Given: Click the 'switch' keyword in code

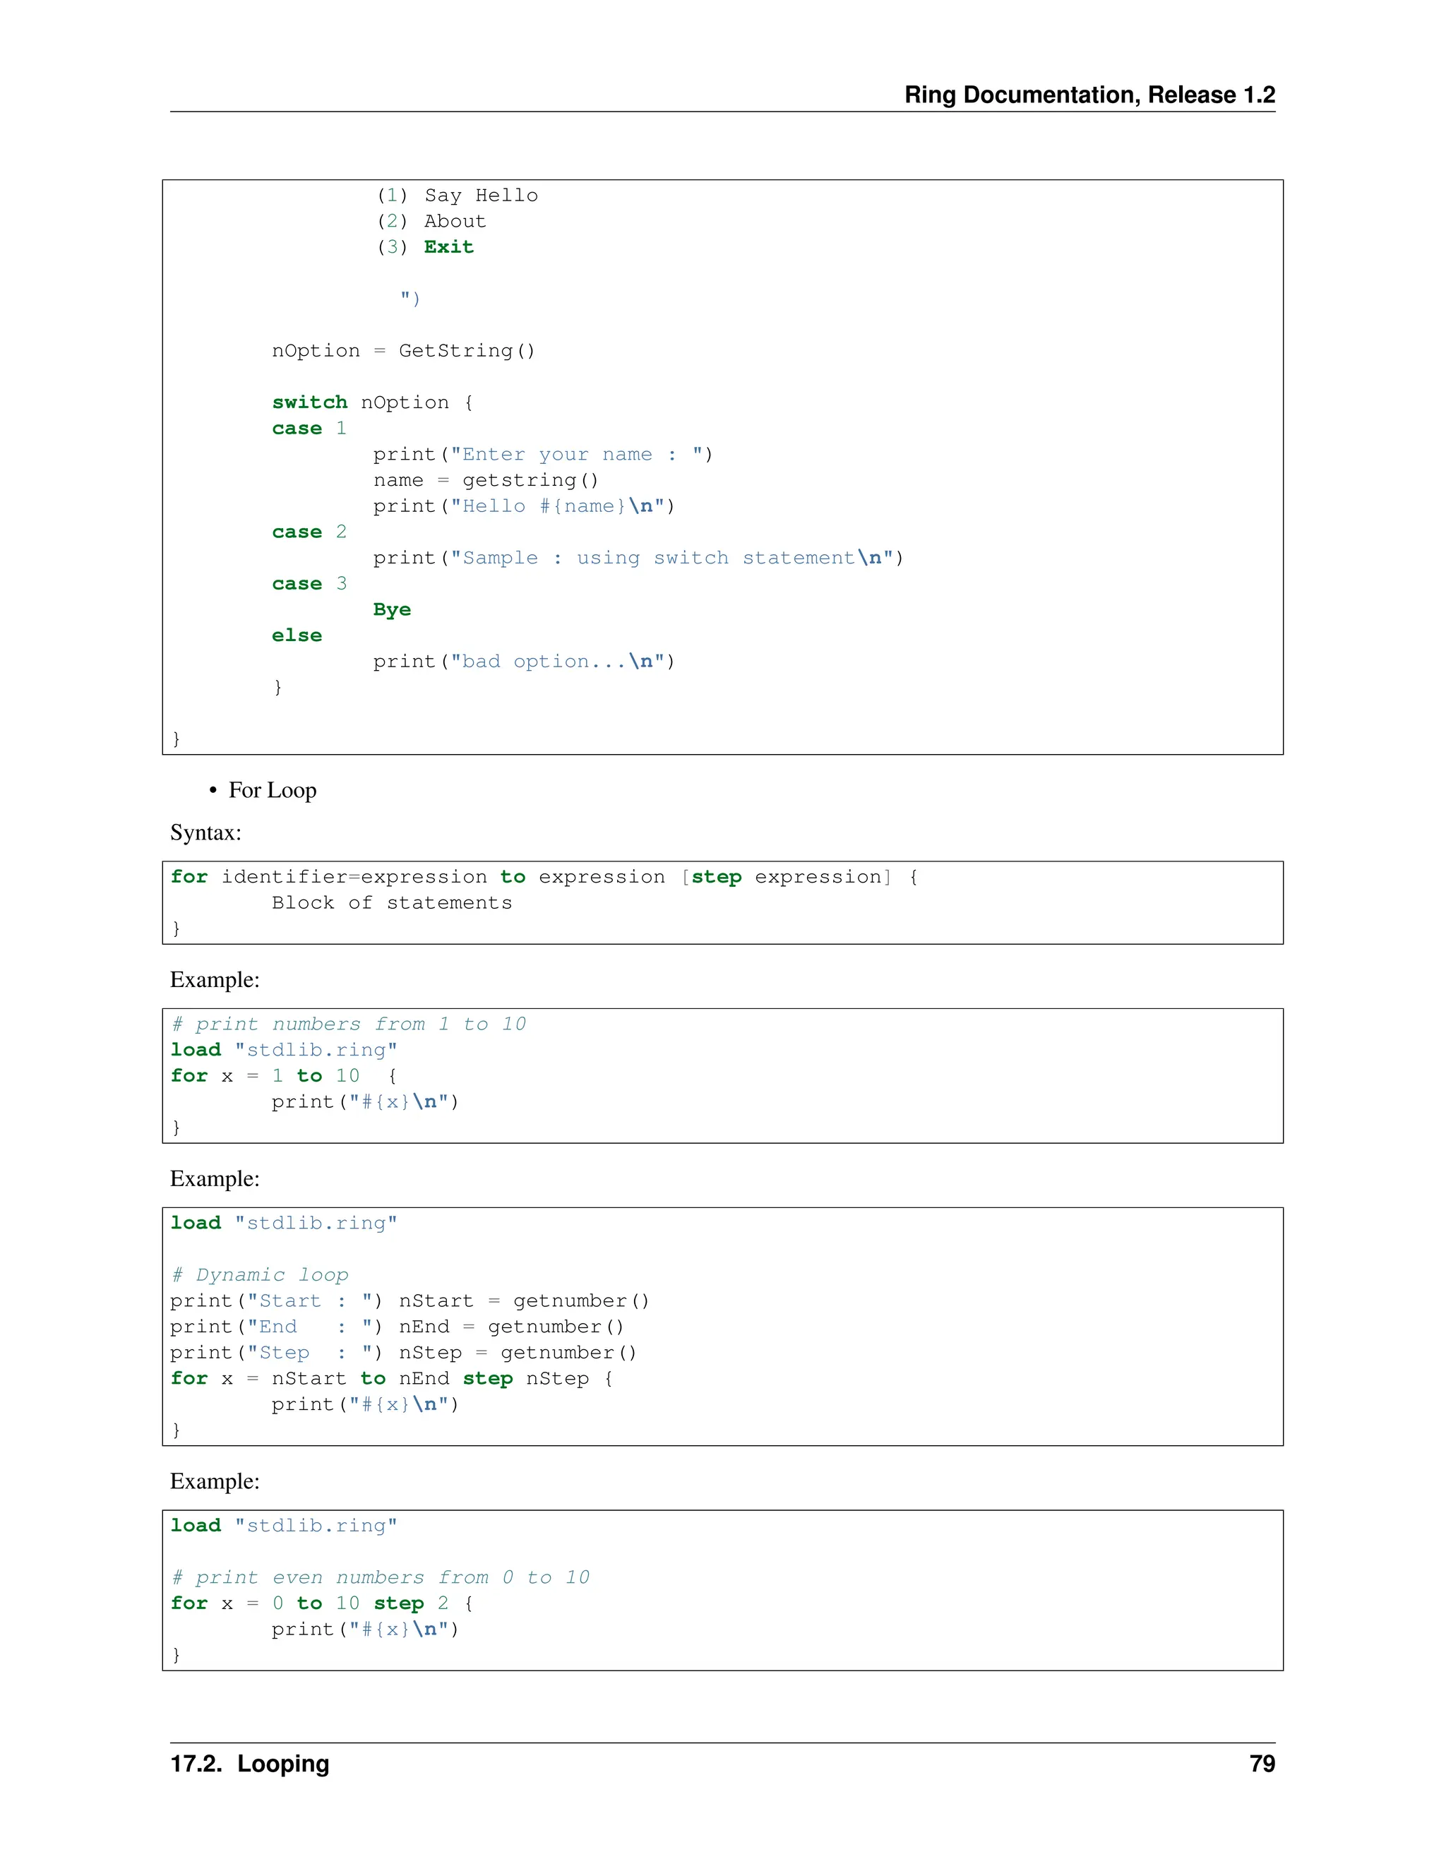Looking at the screenshot, I should point(309,402).
